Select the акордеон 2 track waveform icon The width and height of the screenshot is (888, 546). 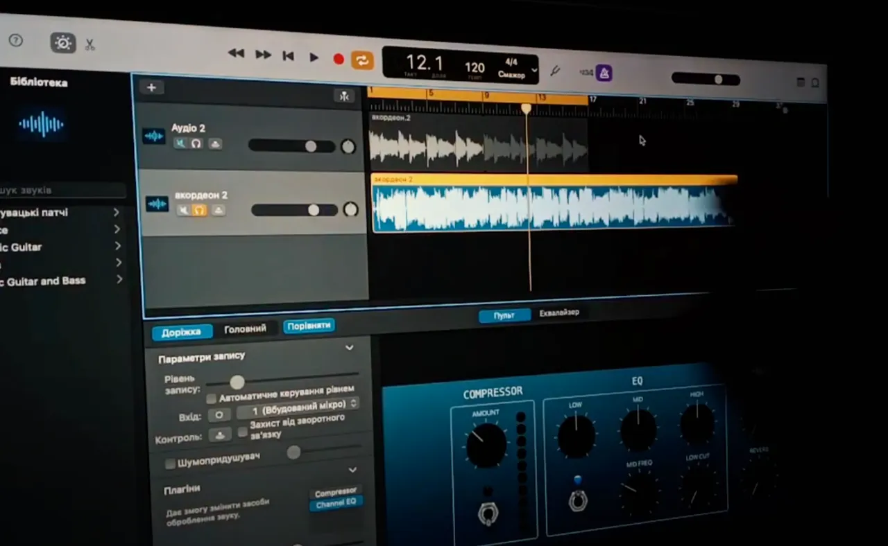157,204
